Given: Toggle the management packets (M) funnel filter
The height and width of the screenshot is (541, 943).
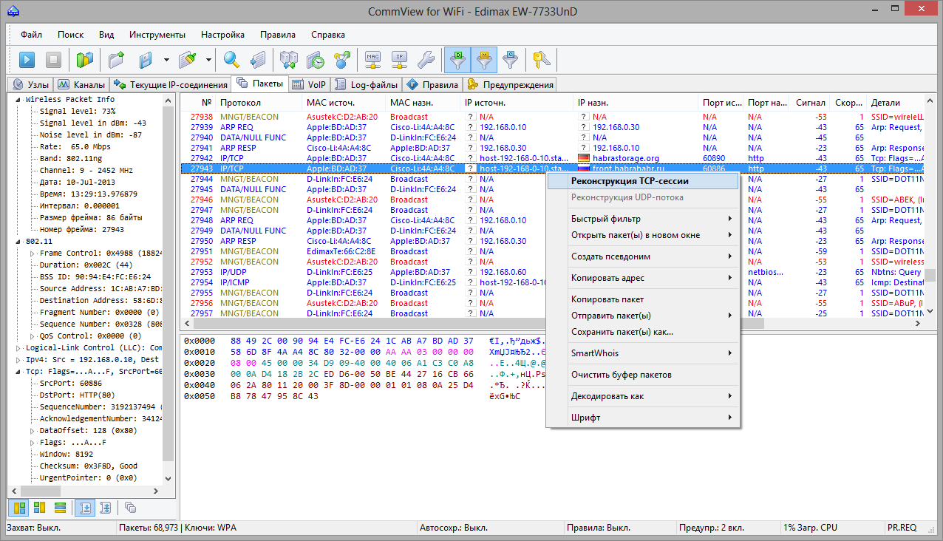Looking at the screenshot, I should click(x=484, y=60).
